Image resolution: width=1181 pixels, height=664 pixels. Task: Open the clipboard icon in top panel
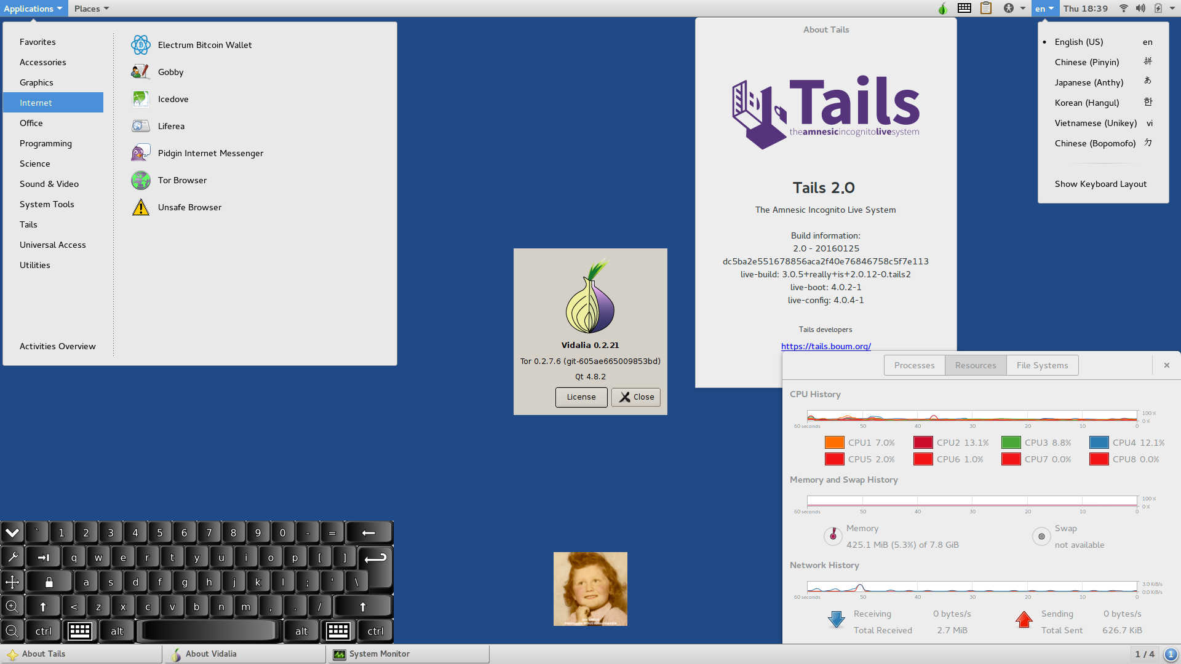(986, 9)
